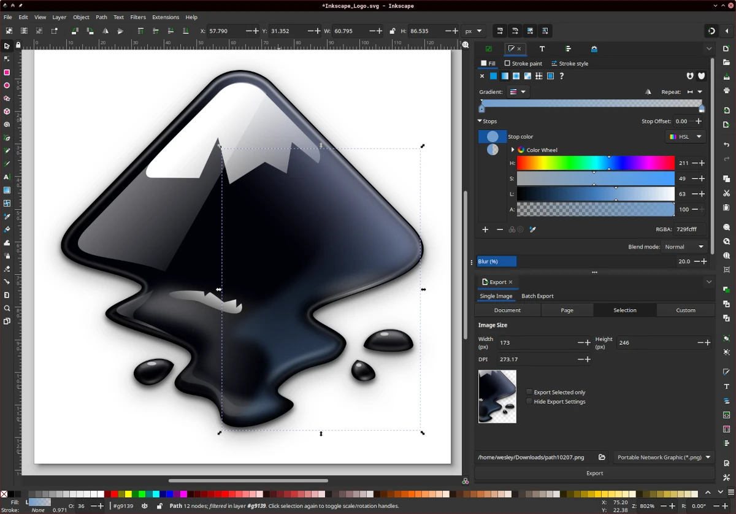Select the Node editing tool
Image resolution: width=736 pixels, height=514 pixels.
point(7,59)
